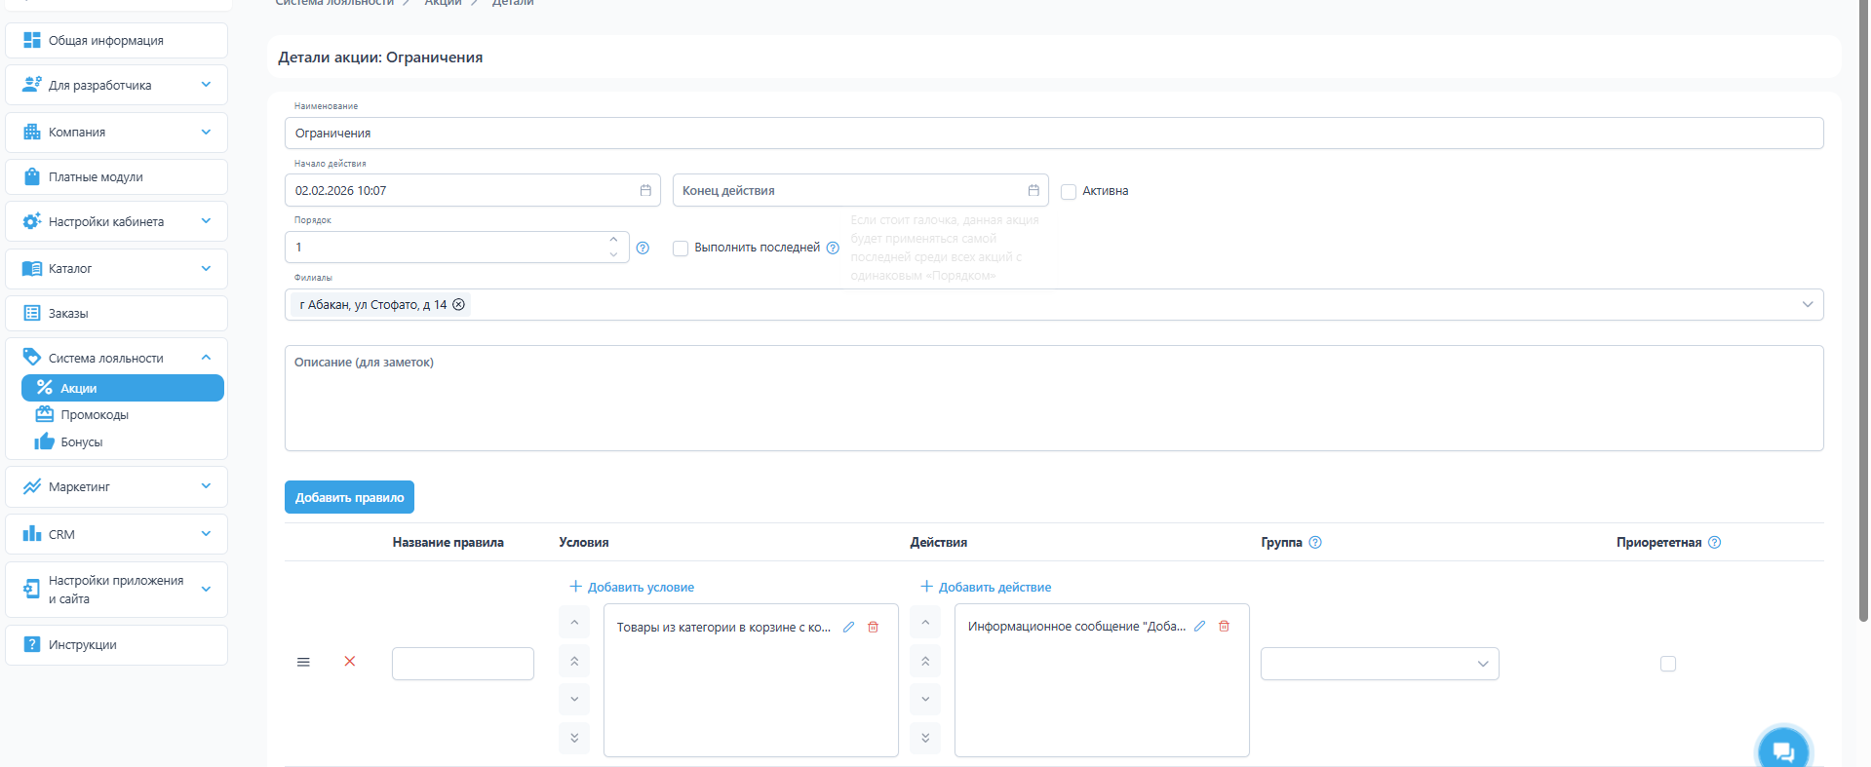Click the Добавить условие link
Viewport: 1871px width, 767px height.
pos(632,587)
